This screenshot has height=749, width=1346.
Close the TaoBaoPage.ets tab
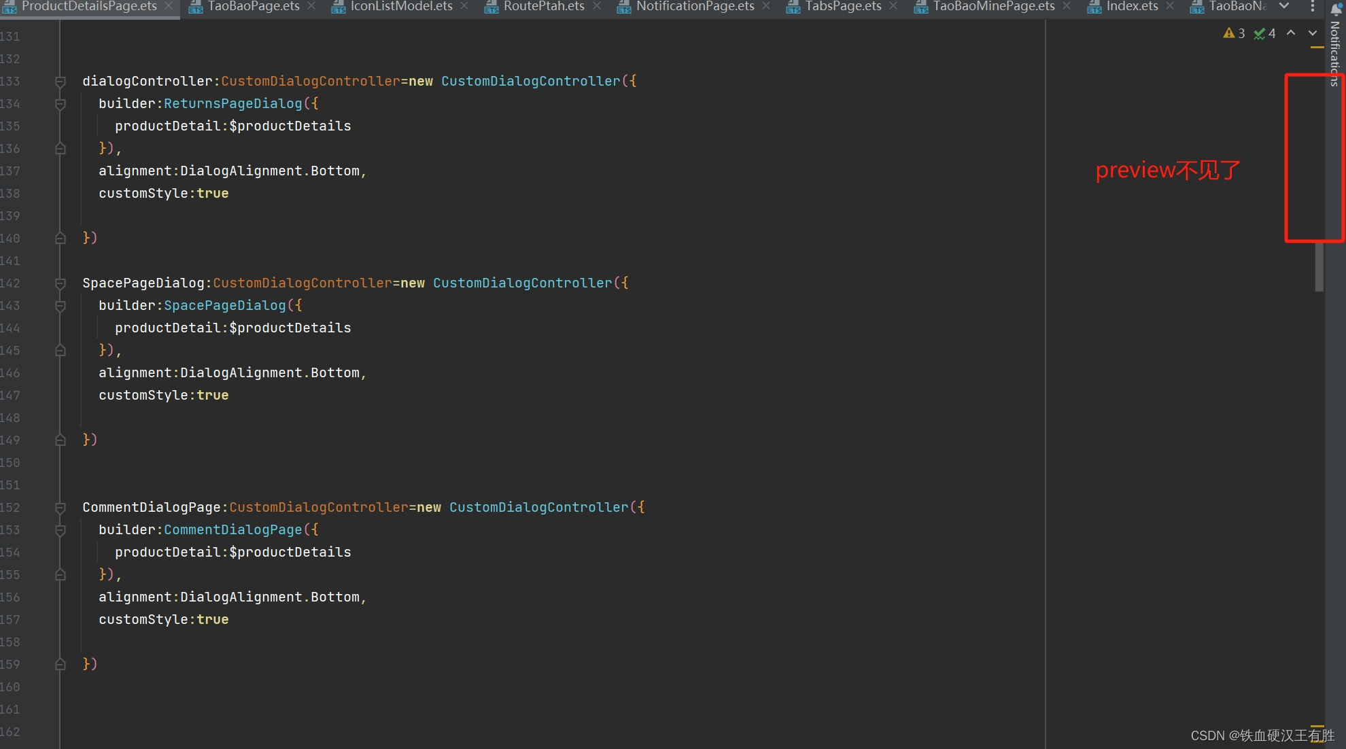(311, 6)
